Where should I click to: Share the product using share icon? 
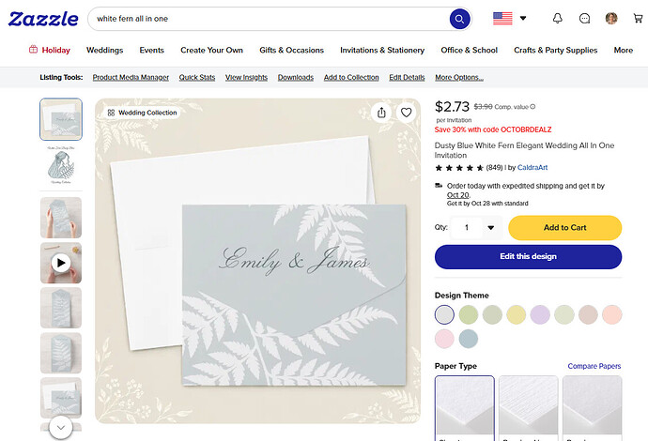click(381, 113)
